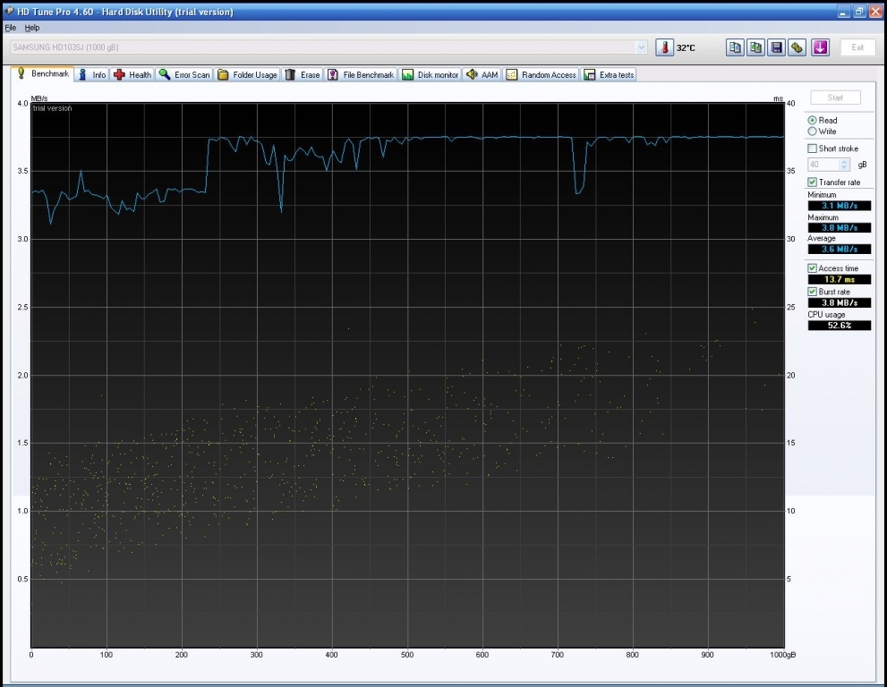This screenshot has height=687, width=887.
Task: Click the CPU usage 52.6% value
Action: [x=840, y=326]
